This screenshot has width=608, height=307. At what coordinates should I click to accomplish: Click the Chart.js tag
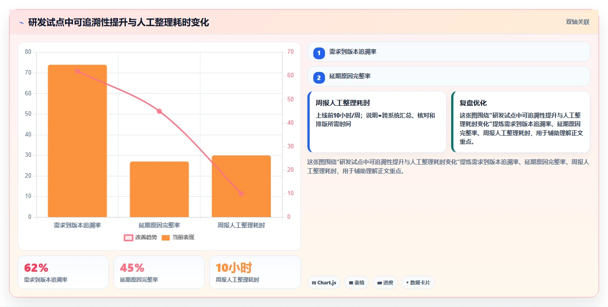[324, 283]
